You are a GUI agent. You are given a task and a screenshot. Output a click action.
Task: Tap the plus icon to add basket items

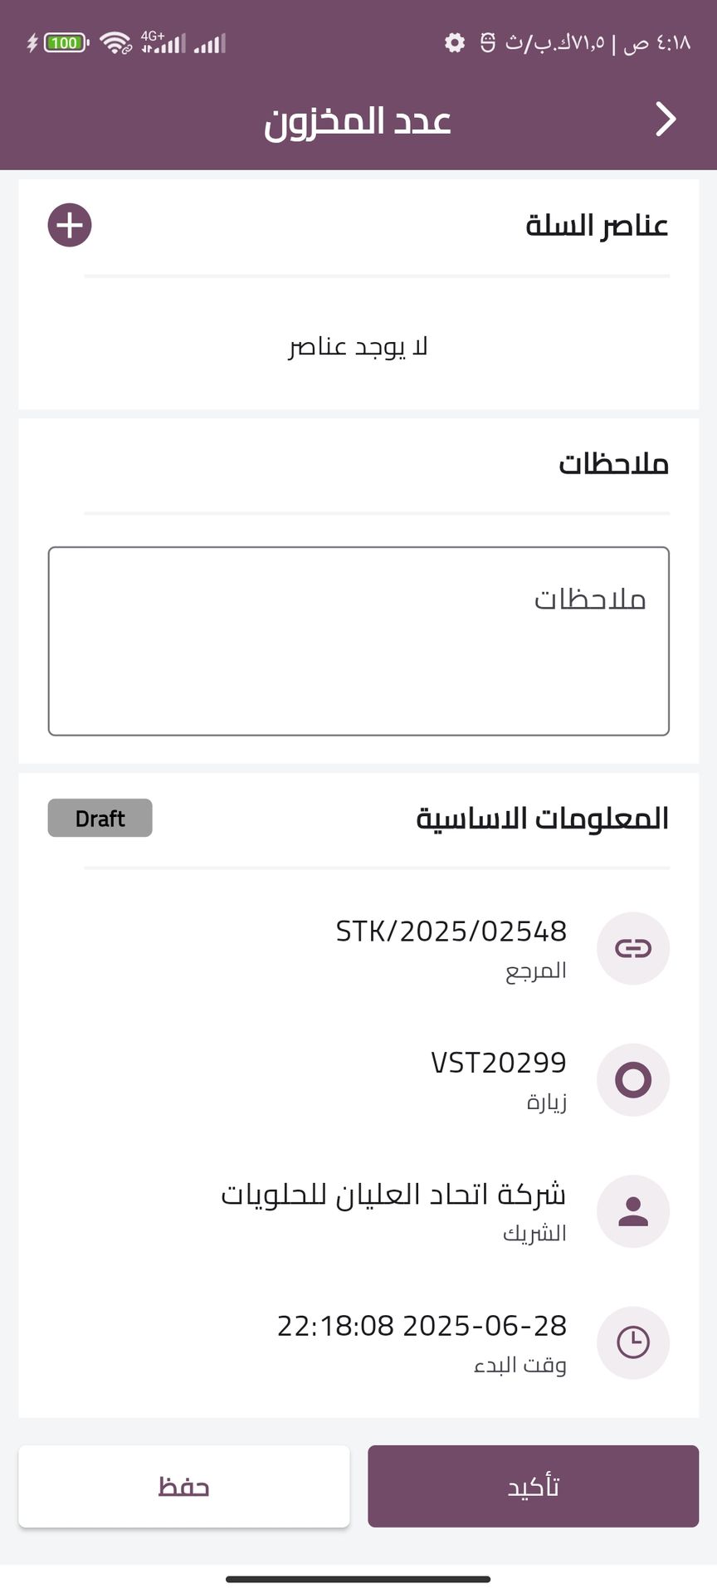[x=70, y=225]
